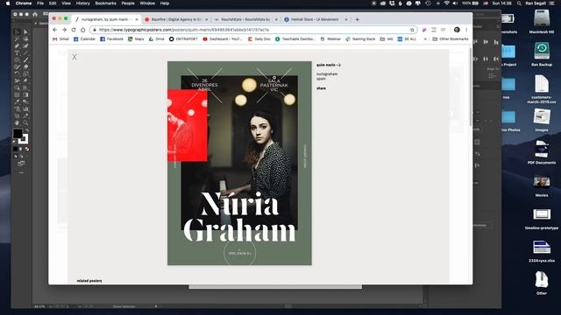Set Illustrator paint mode to None
This screenshot has height=315, width=561.
point(27,149)
